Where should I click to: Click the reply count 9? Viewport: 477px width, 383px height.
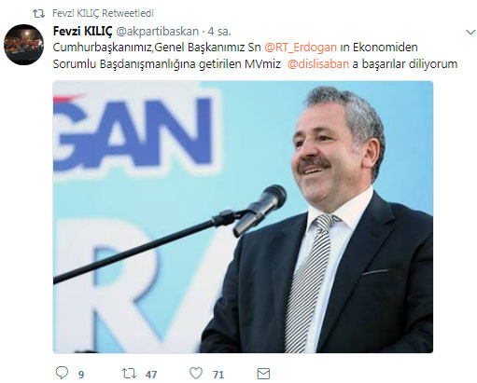[81, 375]
